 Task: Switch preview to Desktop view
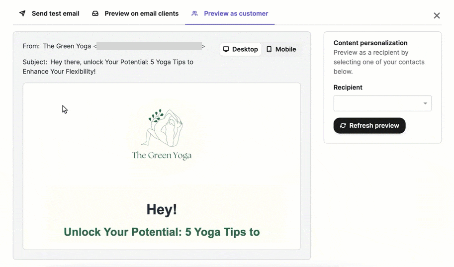pyautogui.click(x=240, y=49)
